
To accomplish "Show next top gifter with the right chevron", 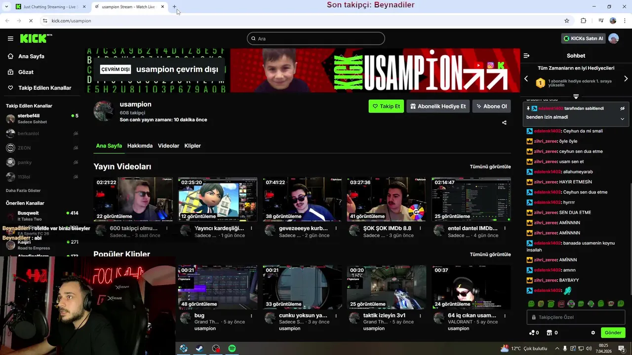I will 626,78.
